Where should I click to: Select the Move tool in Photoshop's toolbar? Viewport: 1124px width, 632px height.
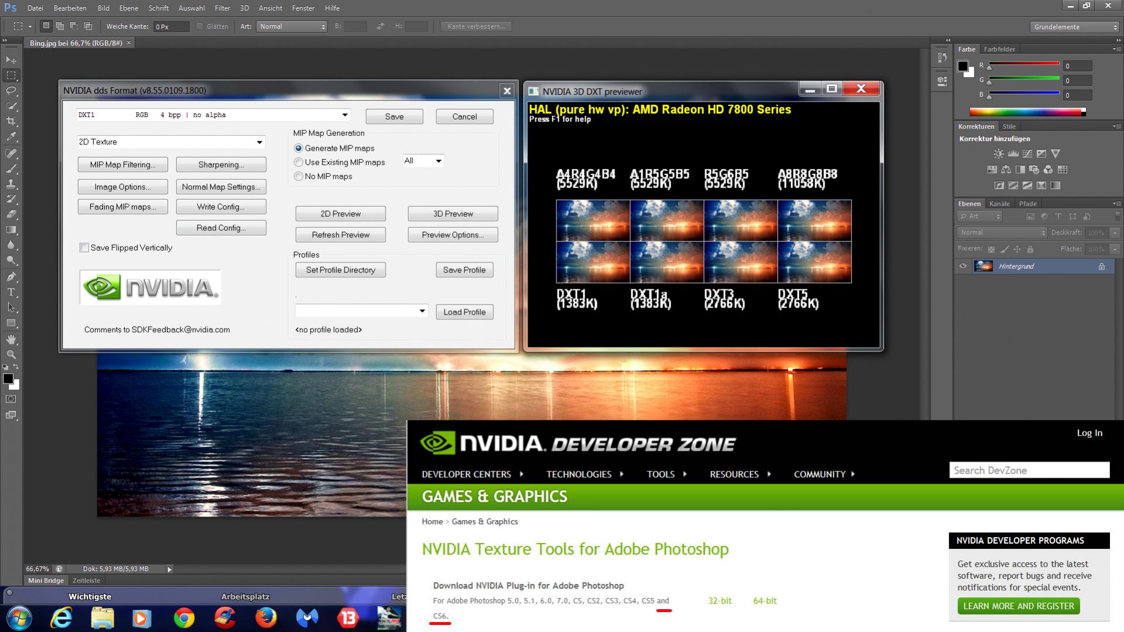(11, 60)
